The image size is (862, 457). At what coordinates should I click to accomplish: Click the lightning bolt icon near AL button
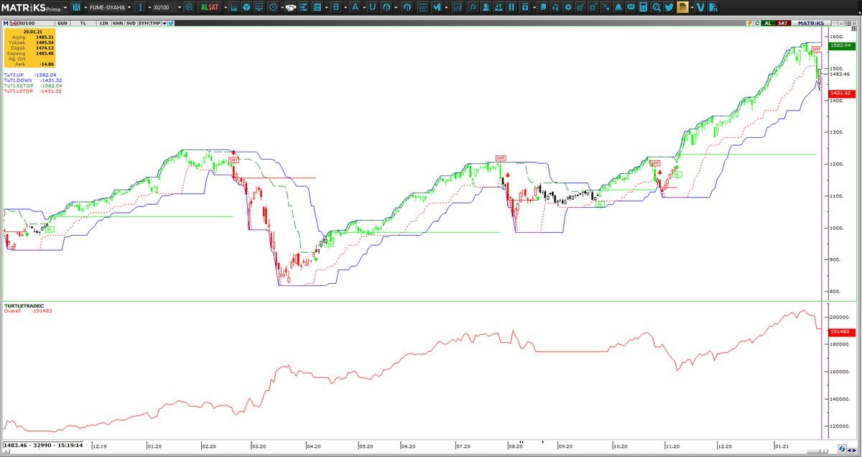[749, 23]
